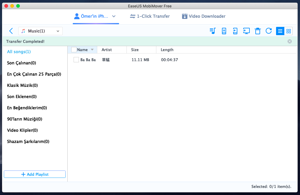Dismiss the Transfer Completed notification
Screen dimensions: 300x195
click(x=290, y=41)
